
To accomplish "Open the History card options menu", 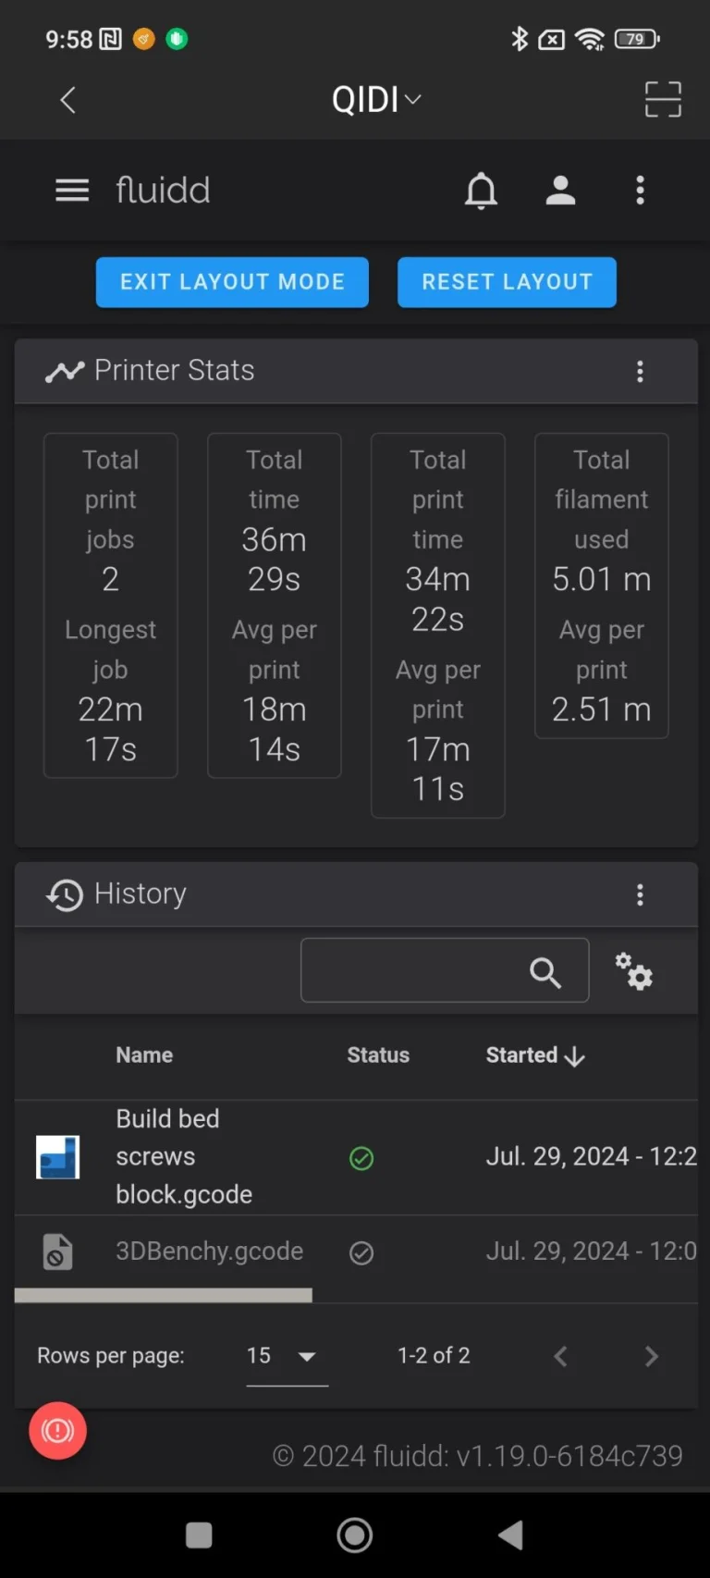I will point(640,894).
